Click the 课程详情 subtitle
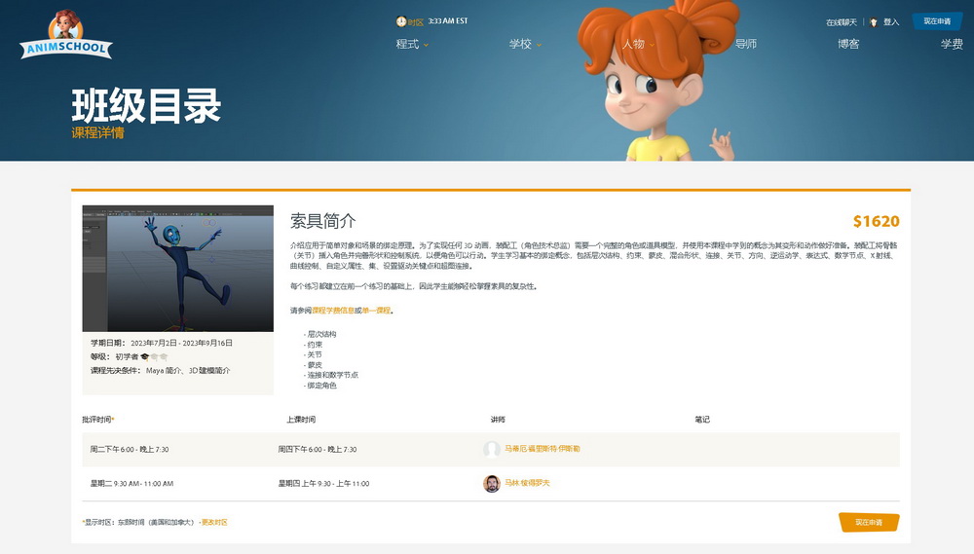 pyautogui.click(x=97, y=132)
